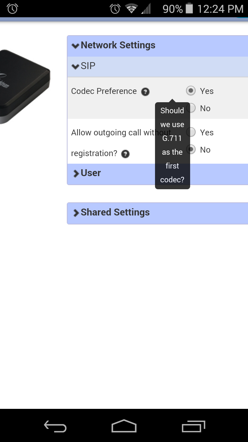The image size is (248, 442).
Task: Tap the G.711 codec tooltip popup
Action: (173, 145)
